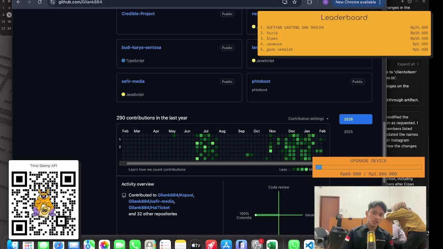The height and width of the screenshot is (249, 443).
Task: Bookmark this page with the star icon
Action: [x=295, y=2]
